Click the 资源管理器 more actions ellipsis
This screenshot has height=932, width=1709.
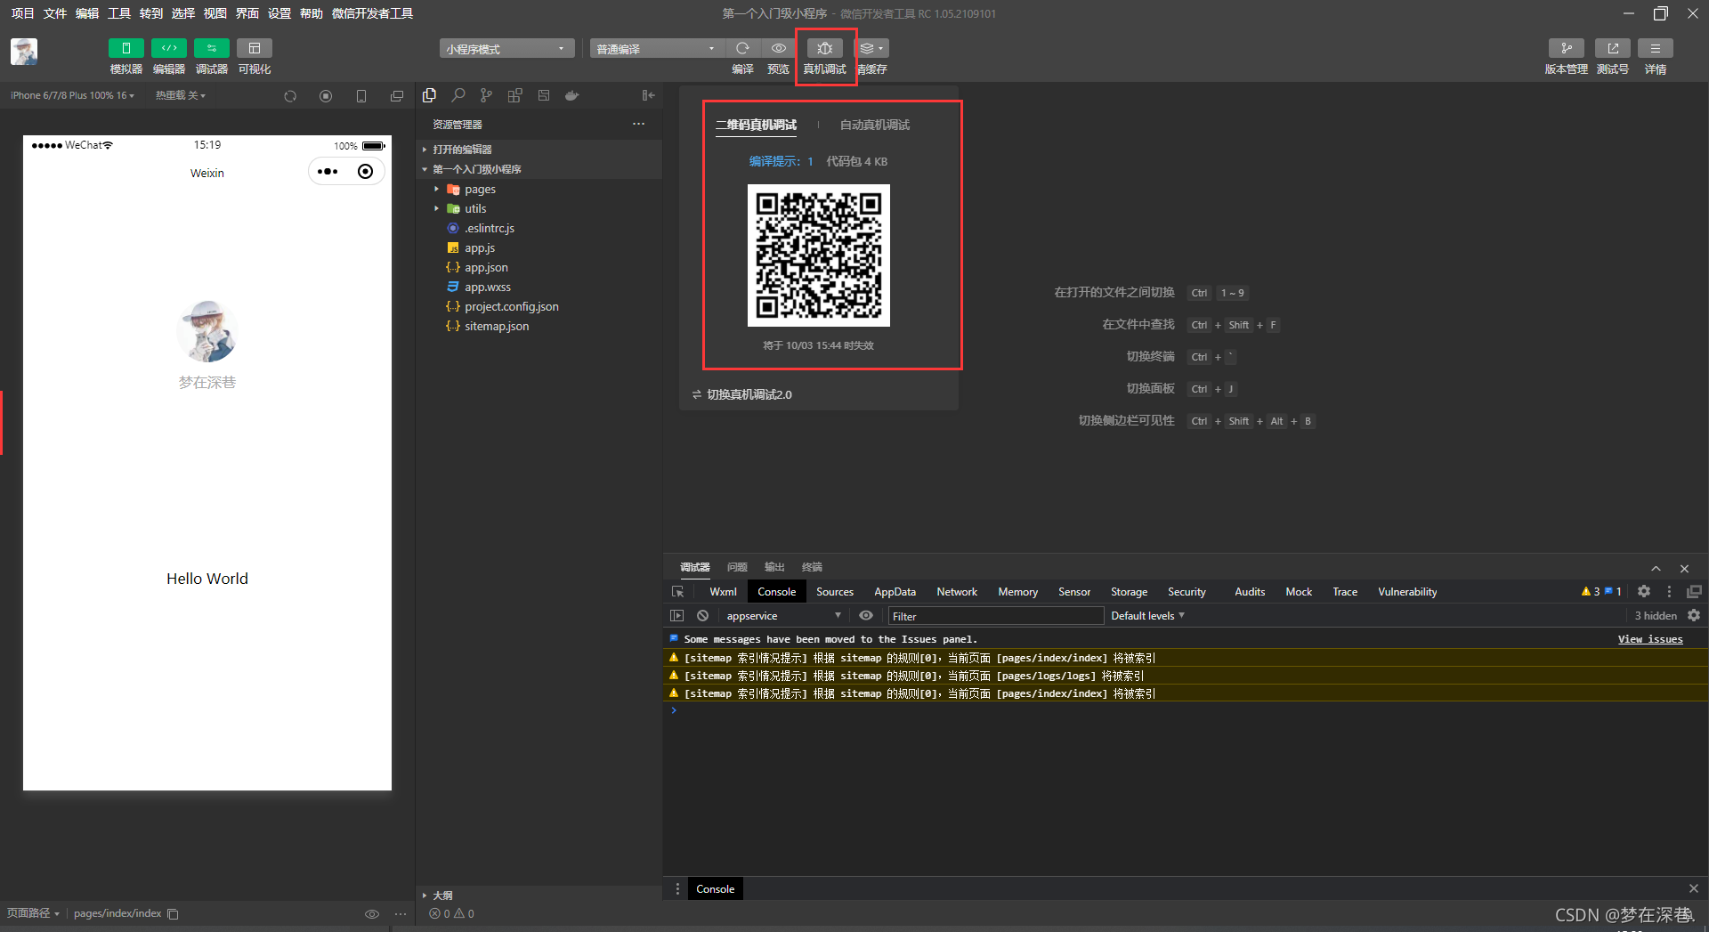(x=638, y=124)
